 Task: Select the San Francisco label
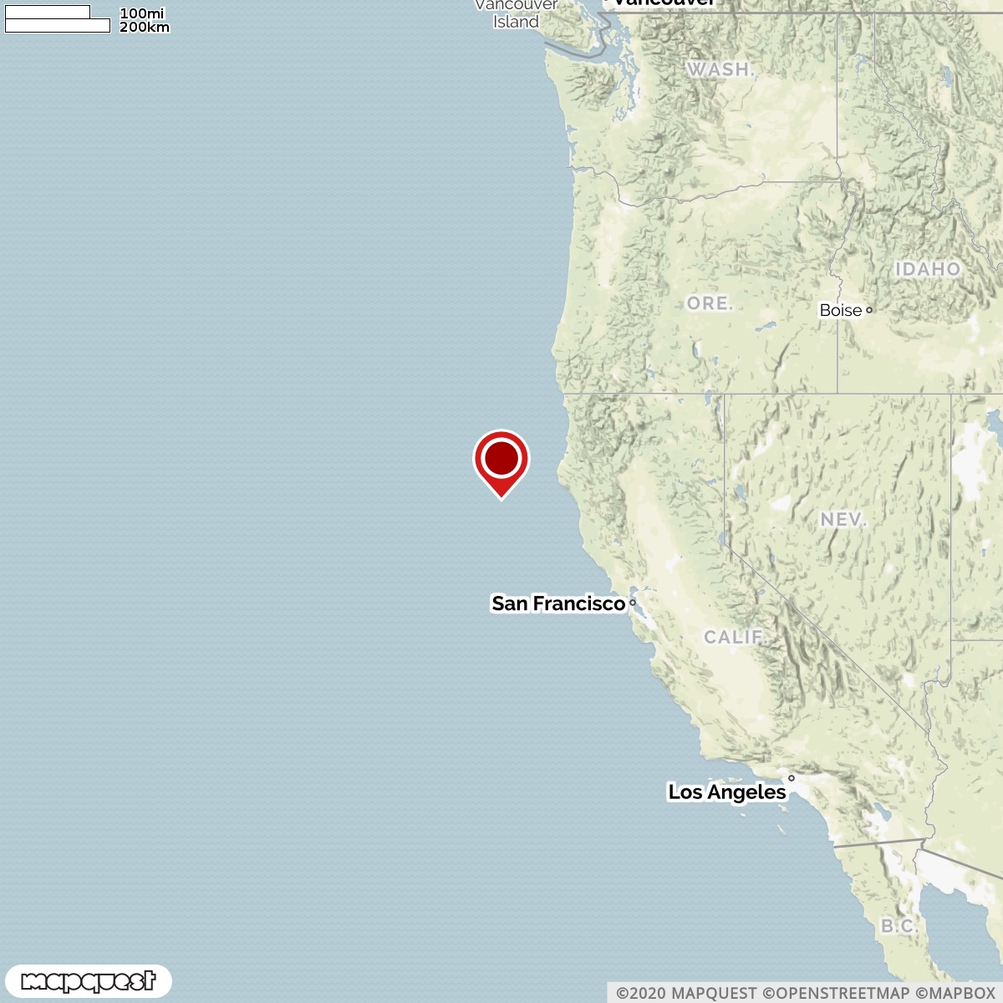[x=558, y=603]
